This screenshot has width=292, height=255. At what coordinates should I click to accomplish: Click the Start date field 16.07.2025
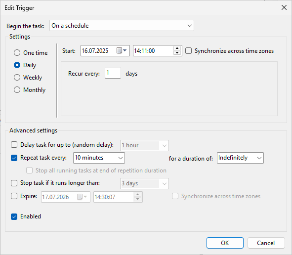pyautogui.click(x=98, y=51)
